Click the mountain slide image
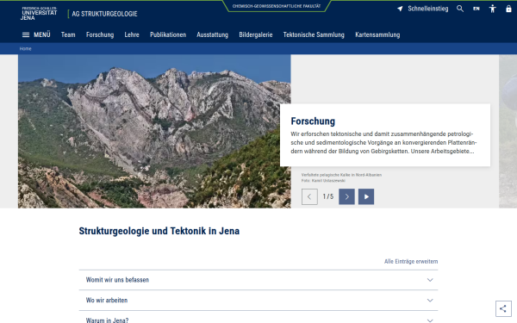This screenshot has width=517, height=323. [154, 131]
